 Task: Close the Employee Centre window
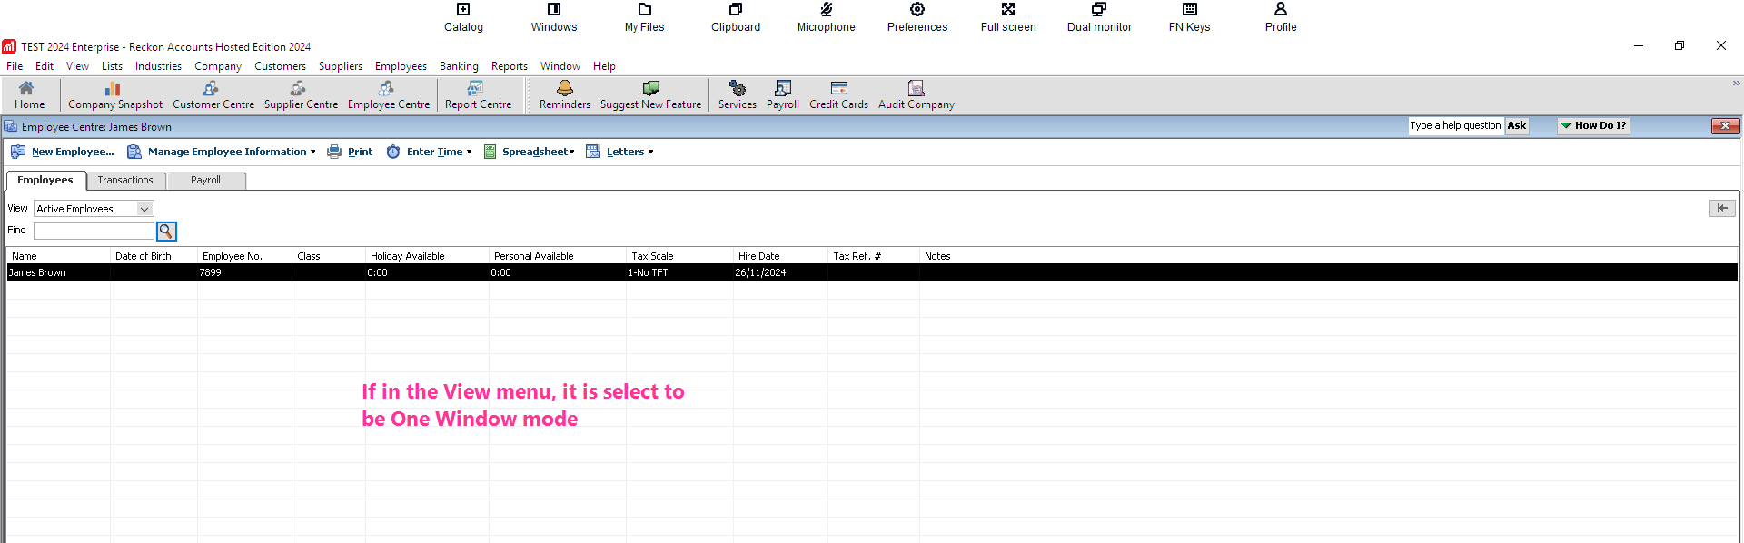[1725, 126]
